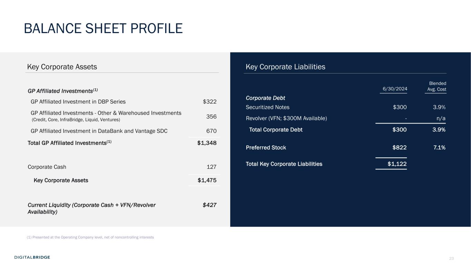Select the $822 Preferred Stock amount
The width and height of the screenshot is (471, 265).
point(400,148)
